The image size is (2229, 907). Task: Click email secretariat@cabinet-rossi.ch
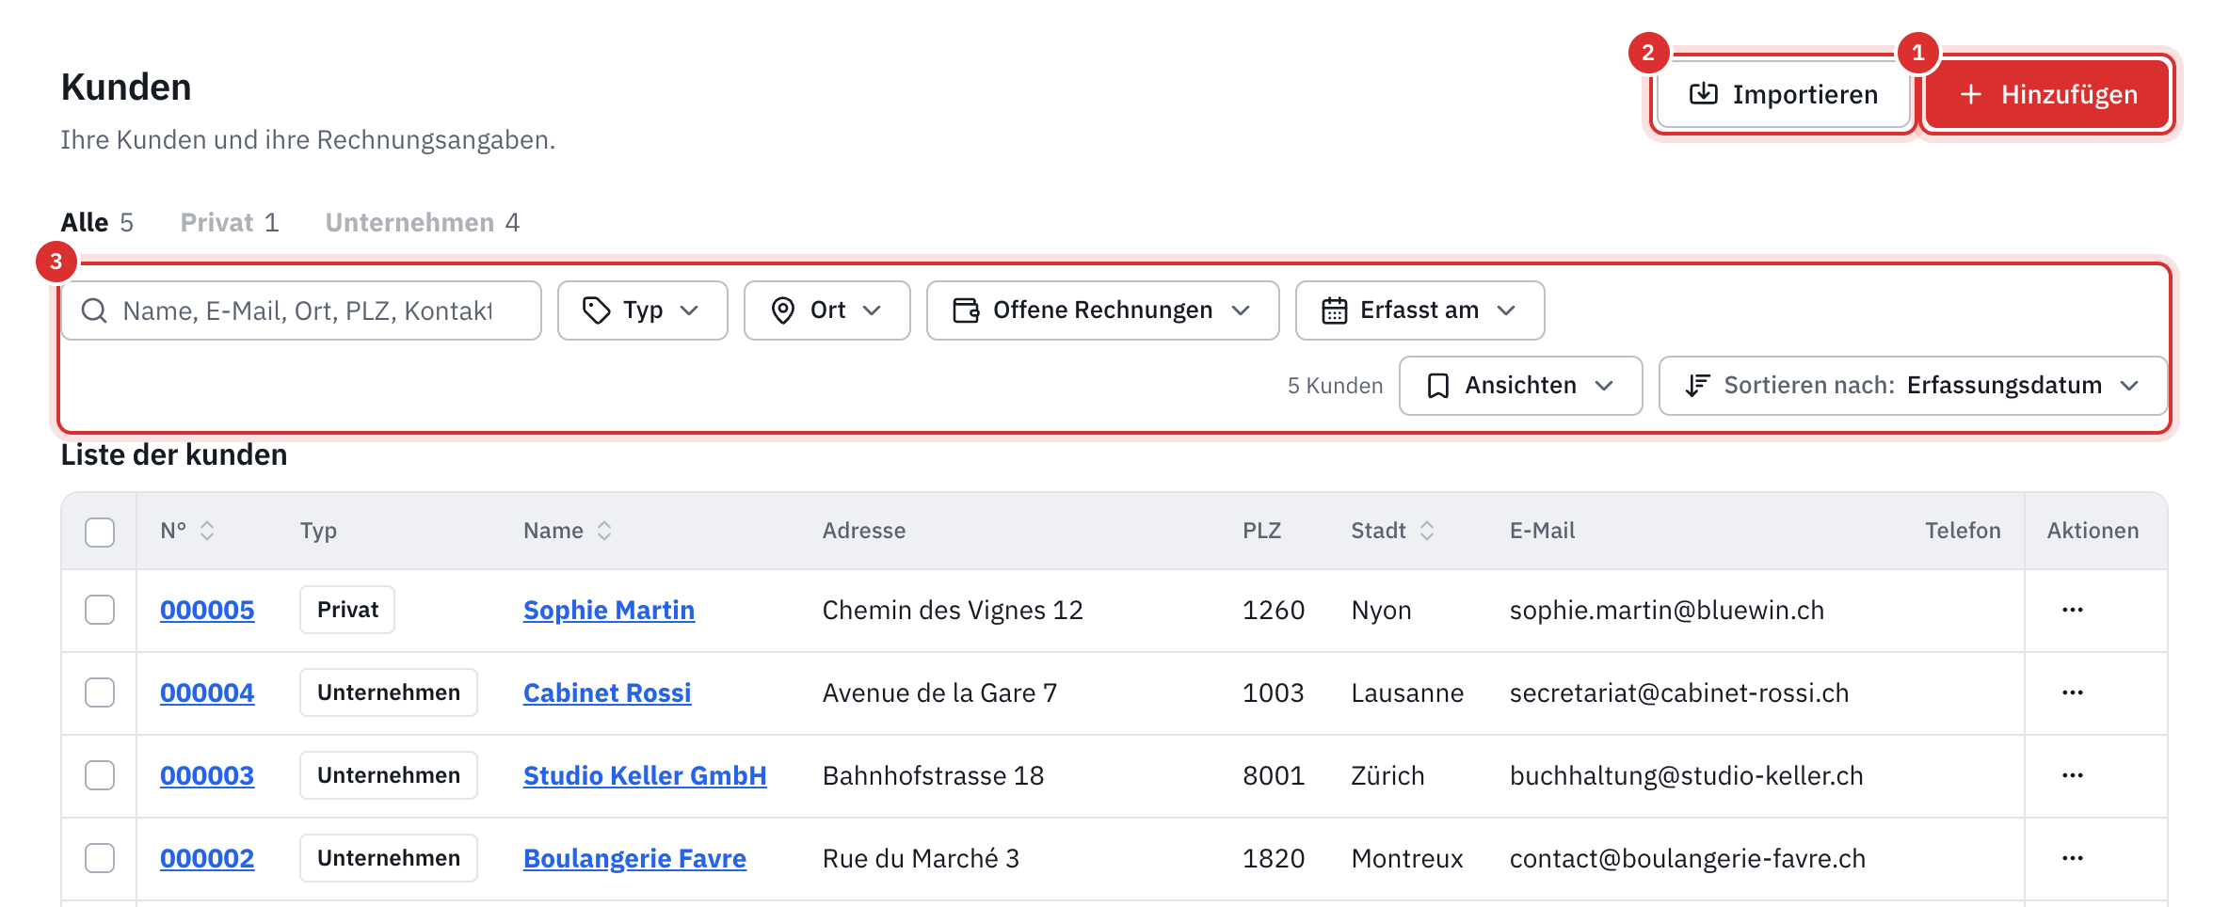1679,693
